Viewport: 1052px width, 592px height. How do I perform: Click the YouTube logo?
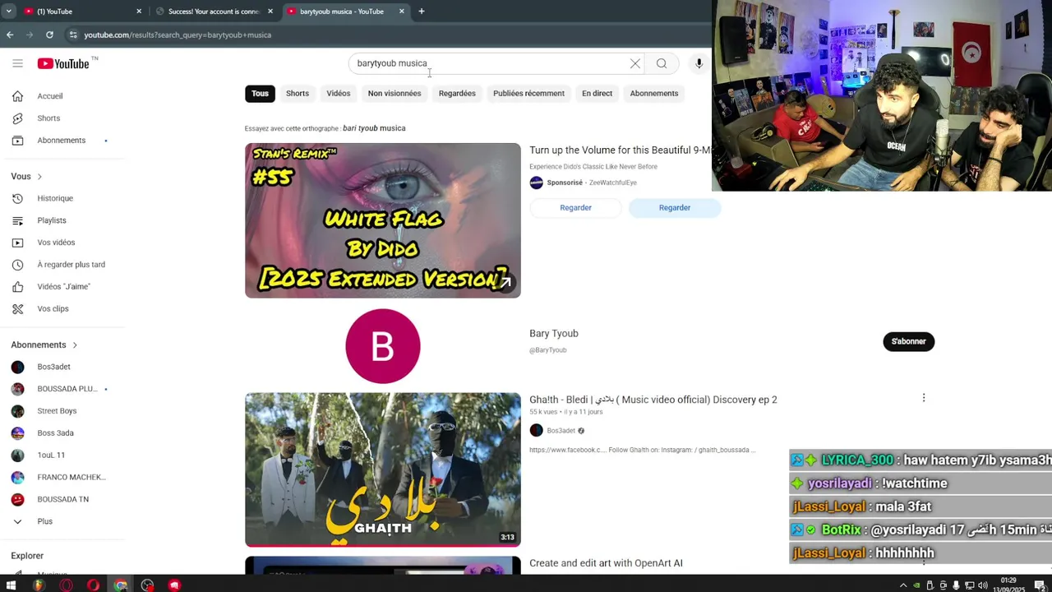[x=63, y=63]
